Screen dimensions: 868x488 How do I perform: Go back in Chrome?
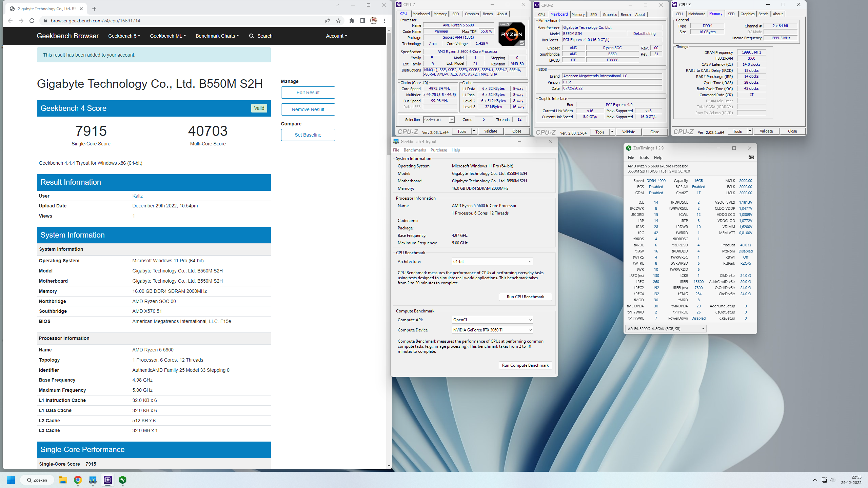tap(10, 21)
